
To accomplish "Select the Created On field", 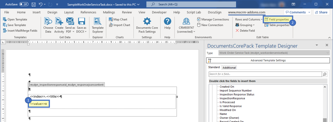I will click(227, 87).
